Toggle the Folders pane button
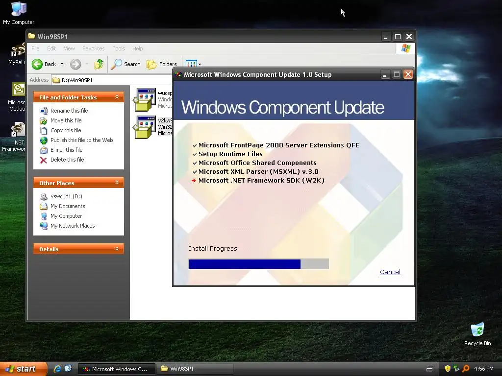Screen dimensions: 502x376 click(162, 64)
